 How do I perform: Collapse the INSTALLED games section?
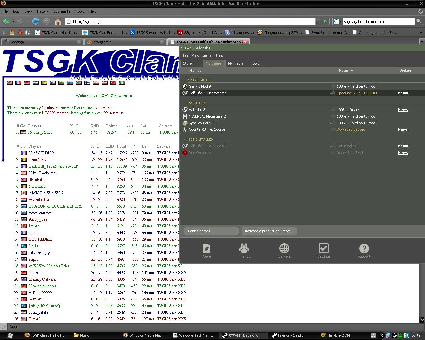point(185,103)
